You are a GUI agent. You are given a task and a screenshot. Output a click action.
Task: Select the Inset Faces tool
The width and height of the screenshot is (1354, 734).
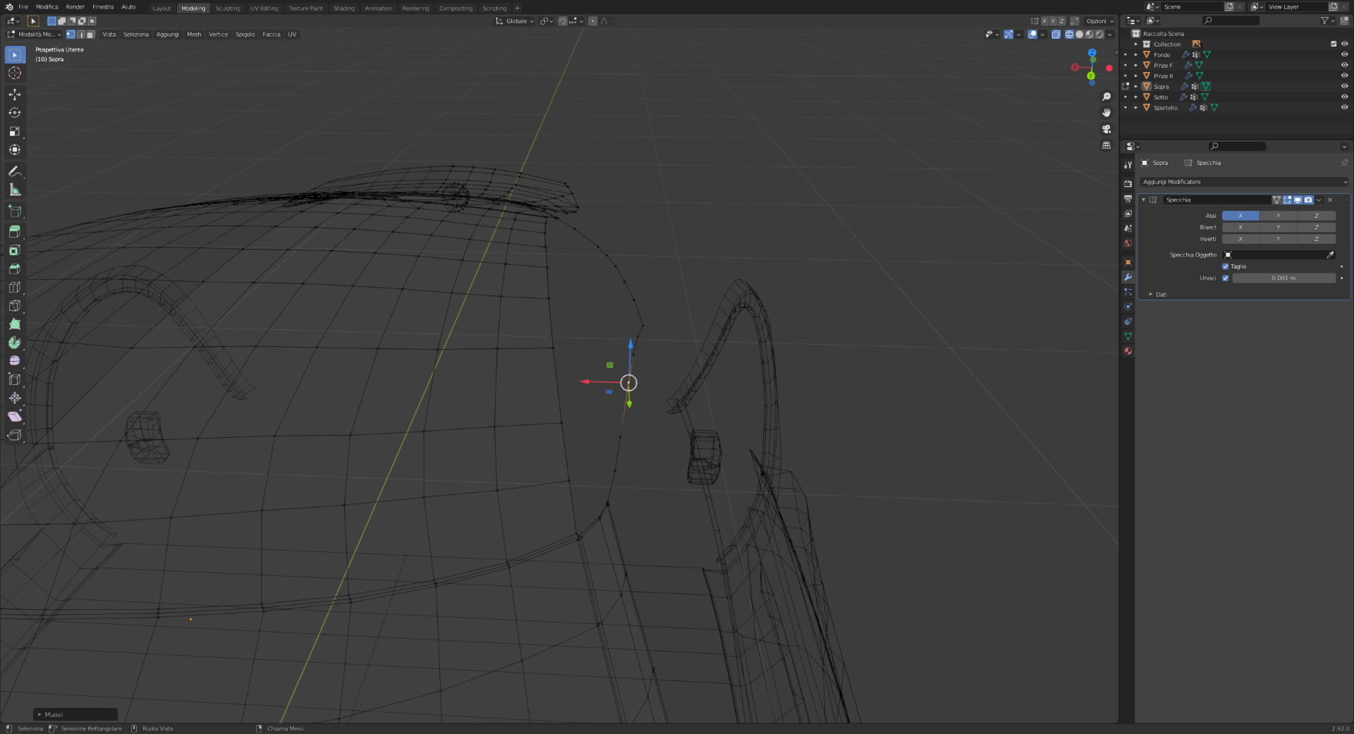(15, 250)
